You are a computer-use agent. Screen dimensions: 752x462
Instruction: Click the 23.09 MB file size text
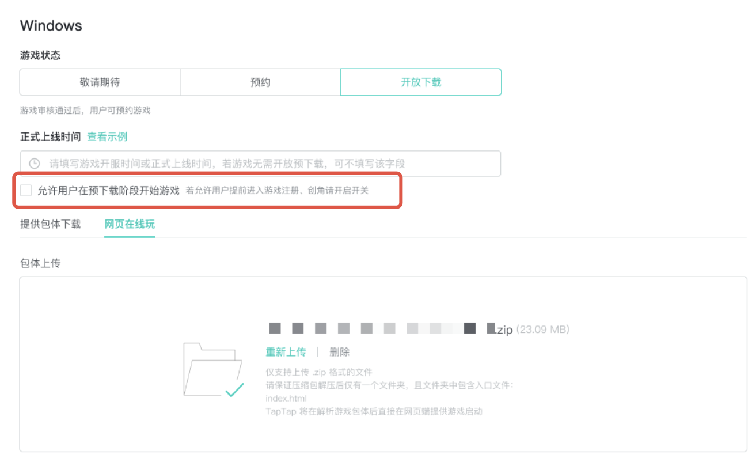[542, 330]
